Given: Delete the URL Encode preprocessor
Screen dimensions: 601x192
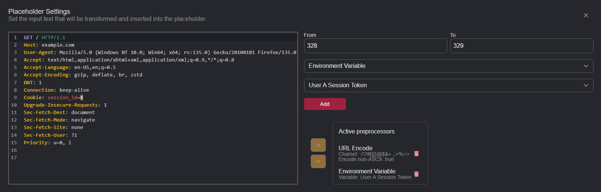Looking at the screenshot, I should click(x=416, y=154).
